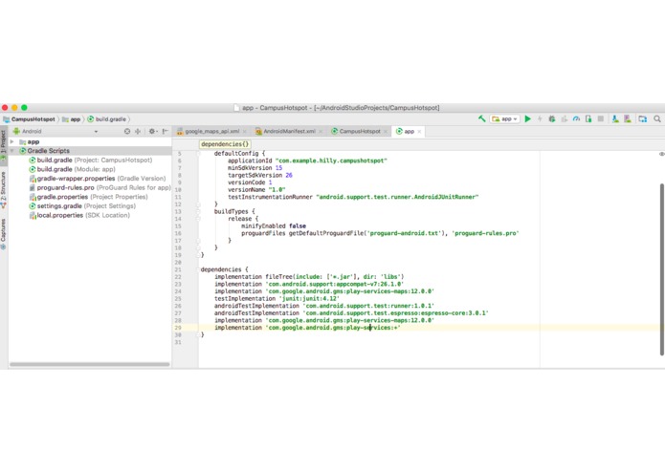Click the minifyEnabled false line

tap(274, 226)
